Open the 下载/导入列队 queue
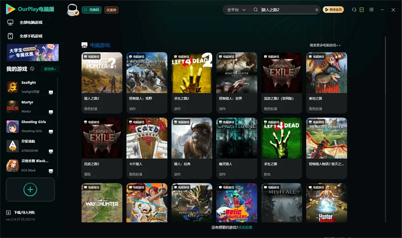Image resolution: width=402 pixels, height=238 pixels. point(25,212)
